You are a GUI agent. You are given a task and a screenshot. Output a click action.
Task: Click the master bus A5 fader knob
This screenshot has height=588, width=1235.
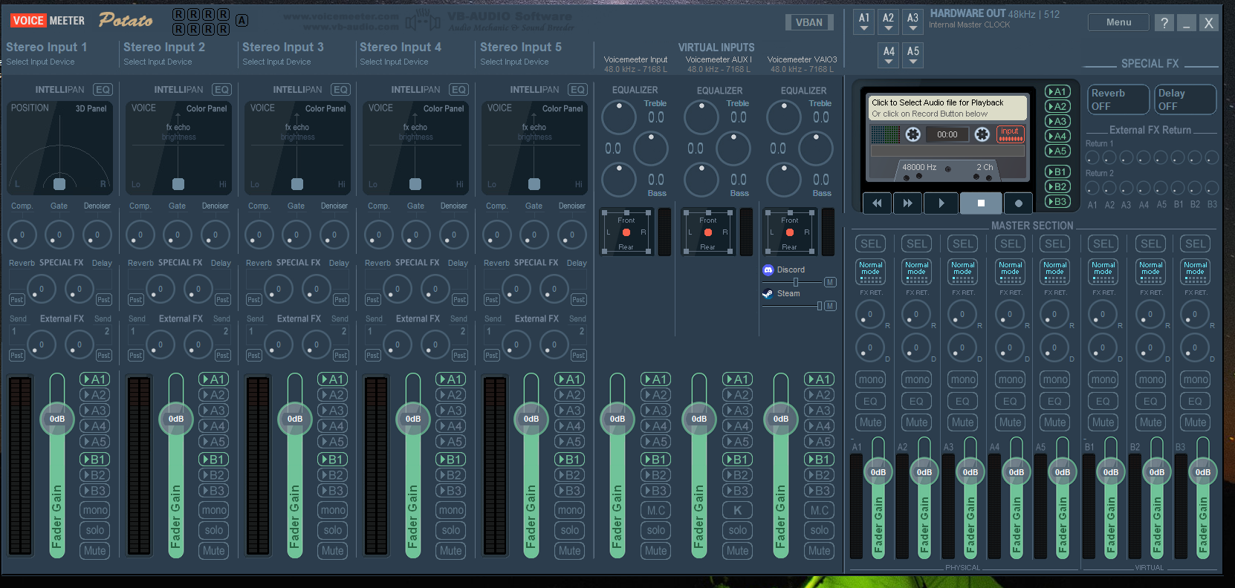[1063, 472]
